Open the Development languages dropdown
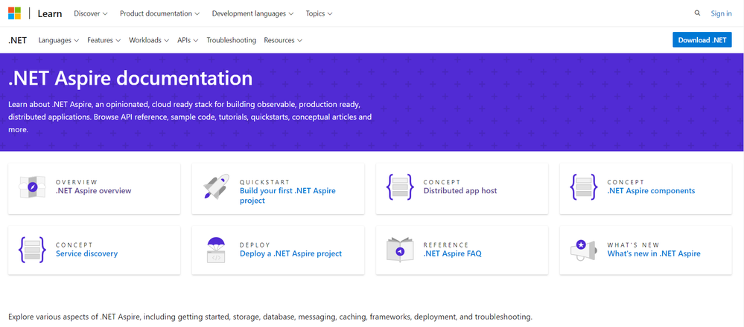This screenshot has width=744, height=327. click(252, 13)
